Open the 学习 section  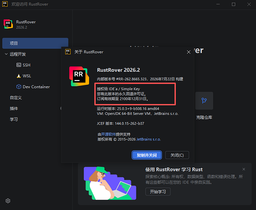[14, 119]
